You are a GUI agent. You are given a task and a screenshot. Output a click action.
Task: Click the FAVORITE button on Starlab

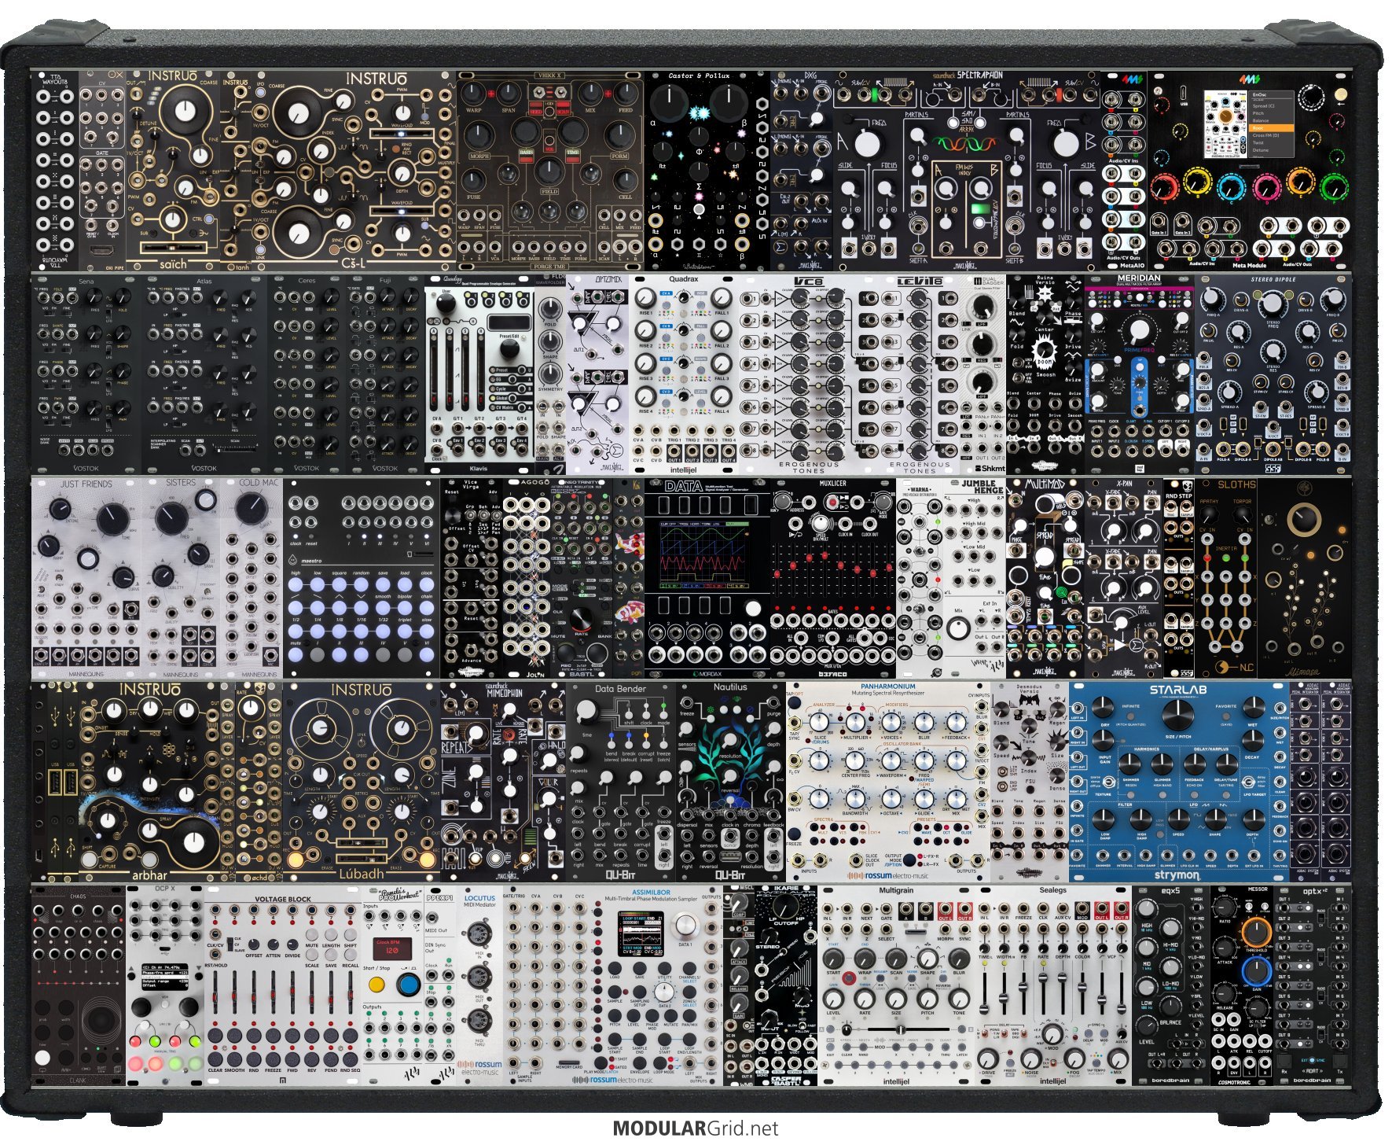(x=1225, y=717)
